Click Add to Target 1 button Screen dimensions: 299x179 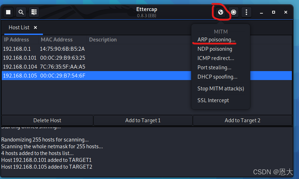[x=143, y=120]
